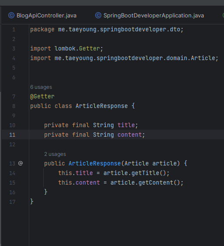Click the field name 'title' on line 10
Viewport: 224px width, 246px height.
point(126,125)
